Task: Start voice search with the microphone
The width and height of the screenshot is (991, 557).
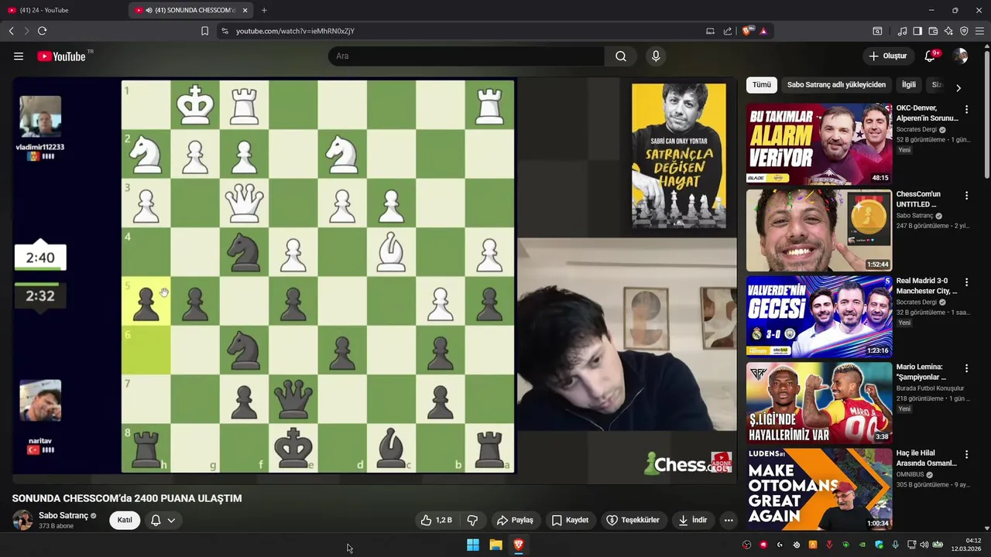Action: coord(656,56)
